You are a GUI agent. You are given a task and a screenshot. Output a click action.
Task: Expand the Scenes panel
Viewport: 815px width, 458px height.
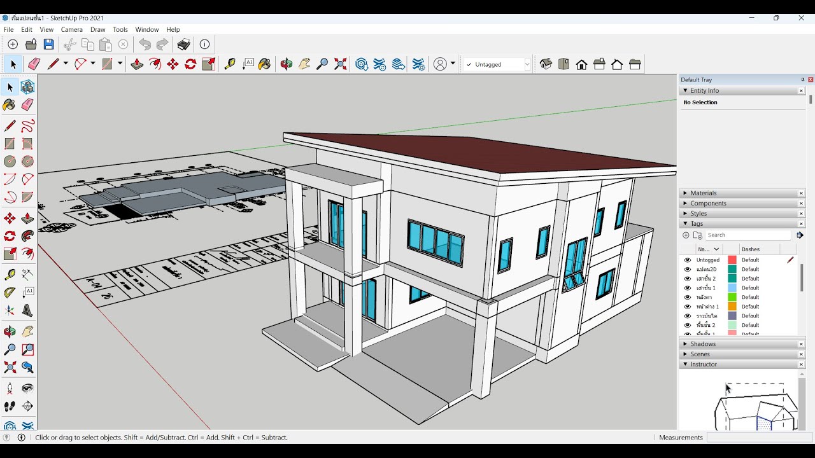pyautogui.click(x=685, y=354)
